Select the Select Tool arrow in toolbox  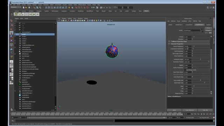pyautogui.click(x=12, y=21)
